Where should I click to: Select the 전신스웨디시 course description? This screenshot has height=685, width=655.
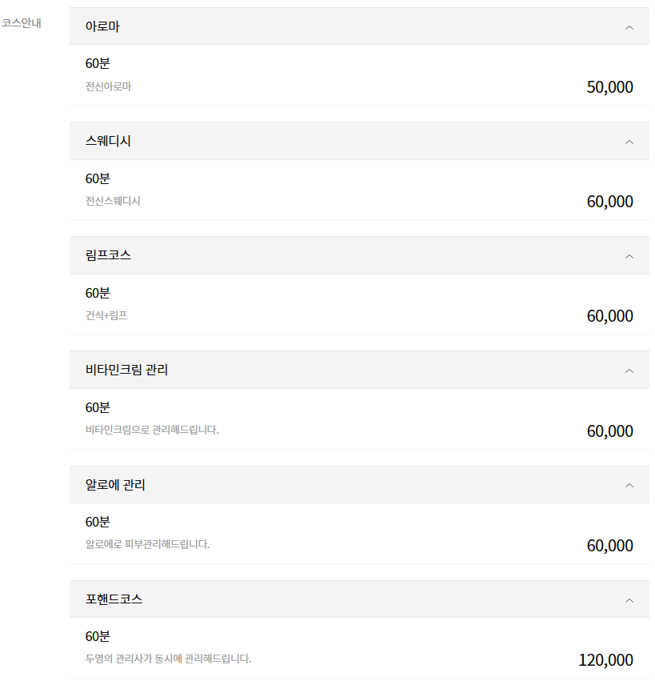pos(113,201)
